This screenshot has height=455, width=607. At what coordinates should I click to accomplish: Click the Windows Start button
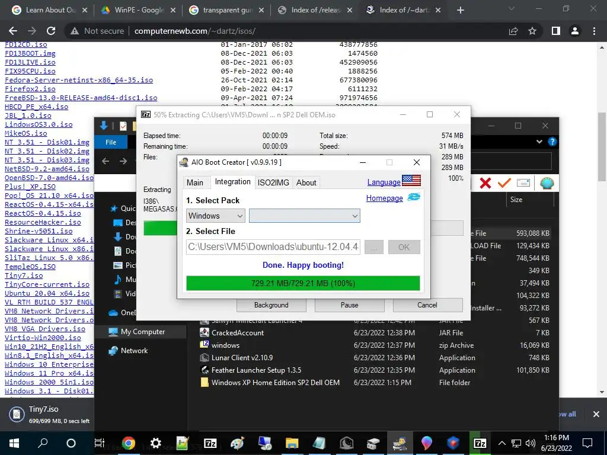pos(14,443)
